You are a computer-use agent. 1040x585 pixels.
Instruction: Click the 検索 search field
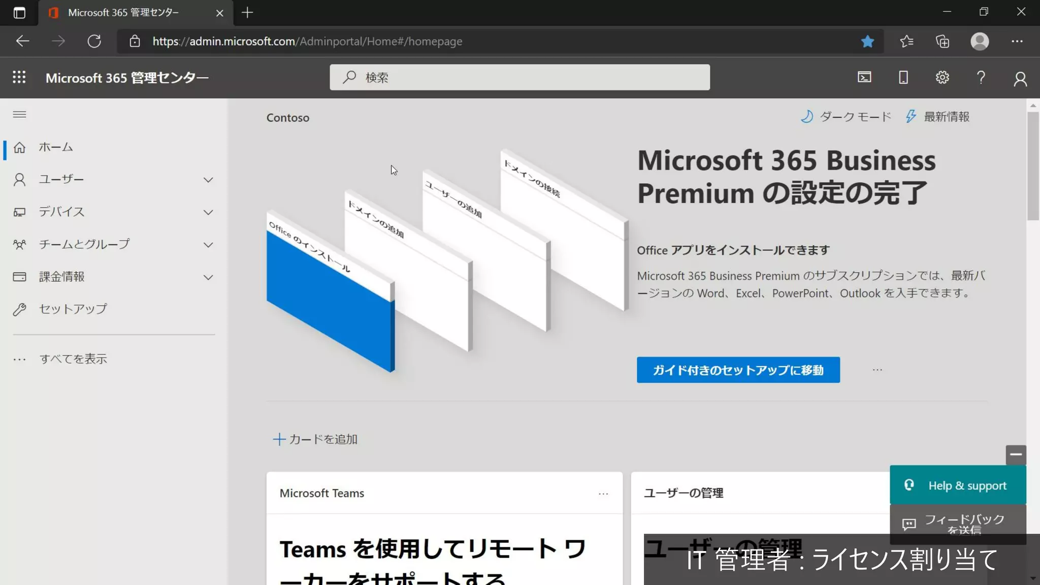(519, 77)
